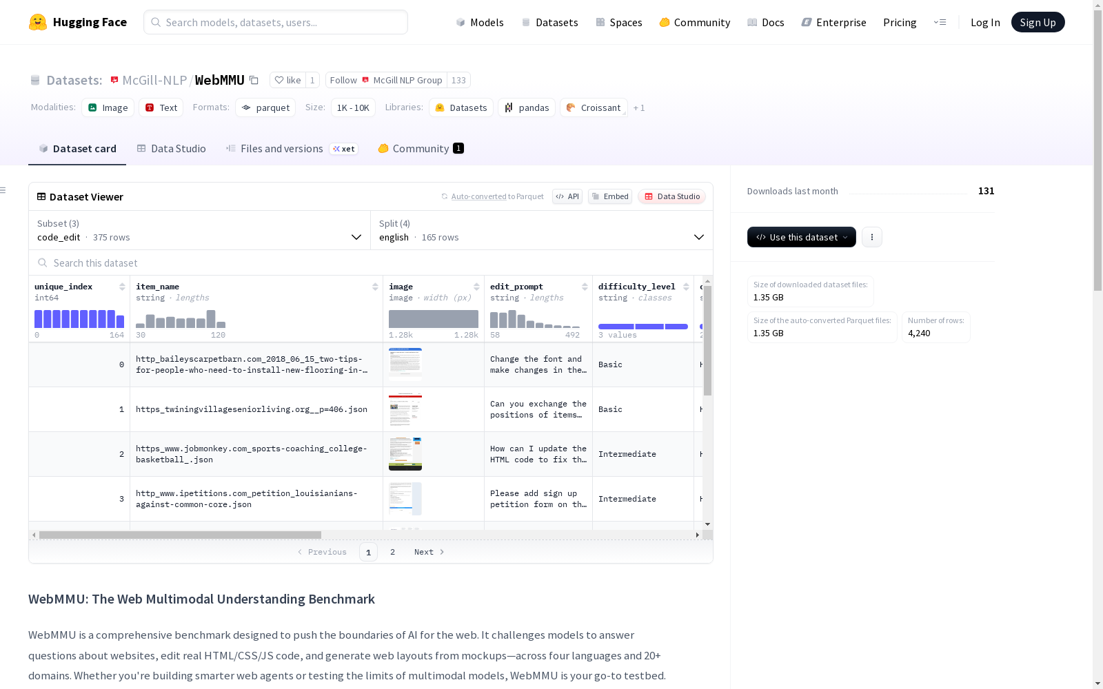
Task: Open the Data Studio button in the viewer
Action: 671,196
